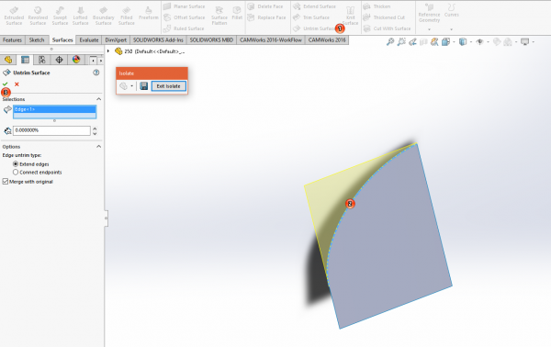Switch to the DimXpert tab
The image size is (551, 347).
116,40
